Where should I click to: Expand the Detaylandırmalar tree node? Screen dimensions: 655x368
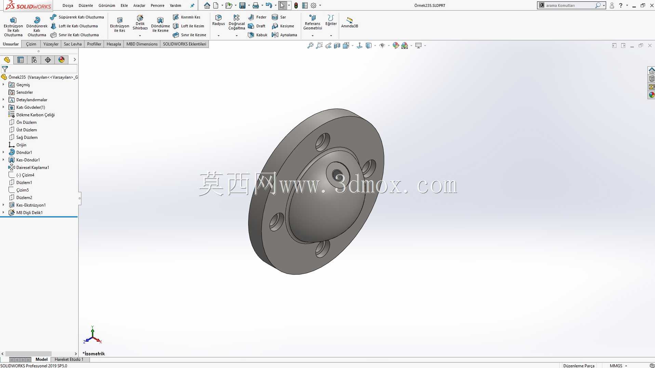pyautogui.click(x=3, y=100)
